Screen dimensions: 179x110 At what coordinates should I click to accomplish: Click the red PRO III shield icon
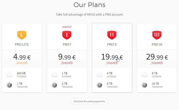point(157,35)
